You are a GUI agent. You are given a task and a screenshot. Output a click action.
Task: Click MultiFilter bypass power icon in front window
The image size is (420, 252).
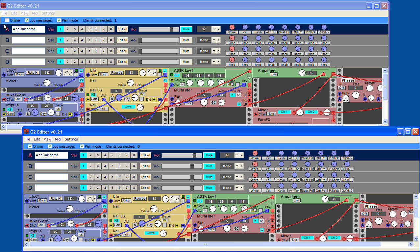(x=262, y=230)
